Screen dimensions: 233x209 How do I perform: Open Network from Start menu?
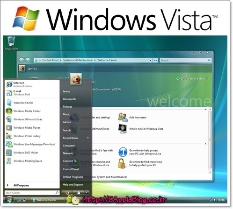click(68, 153)
